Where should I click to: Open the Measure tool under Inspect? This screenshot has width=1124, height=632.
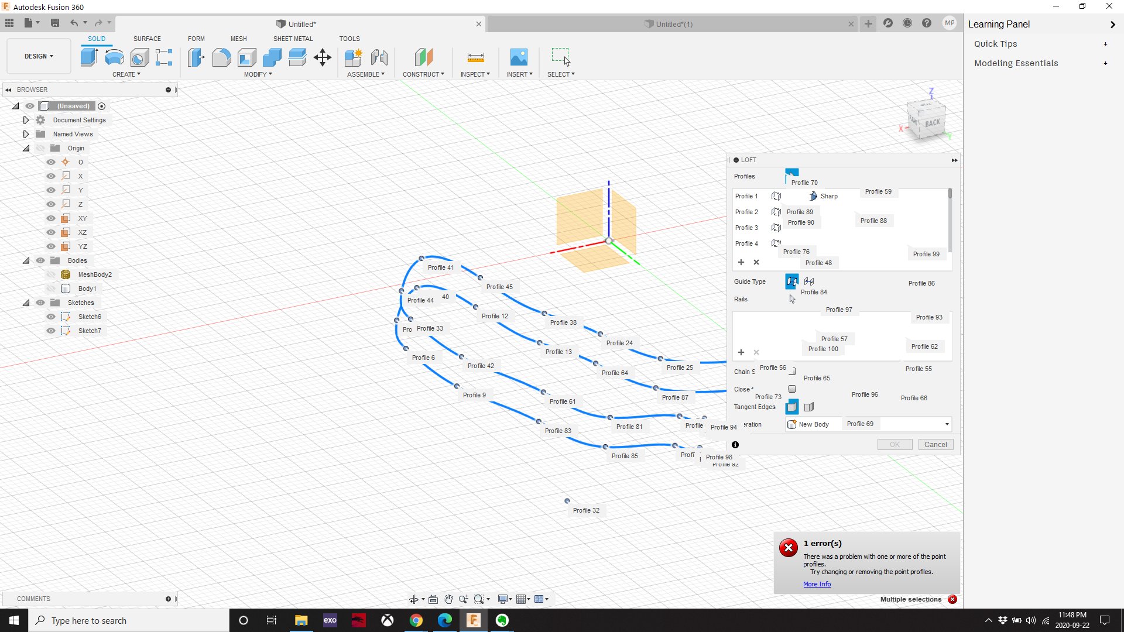point(476,57)
